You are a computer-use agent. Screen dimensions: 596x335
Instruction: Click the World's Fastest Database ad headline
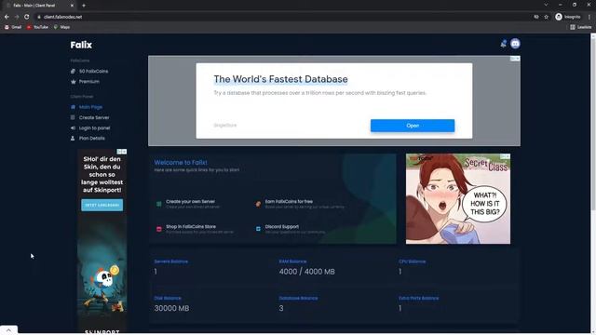point(280,79)
